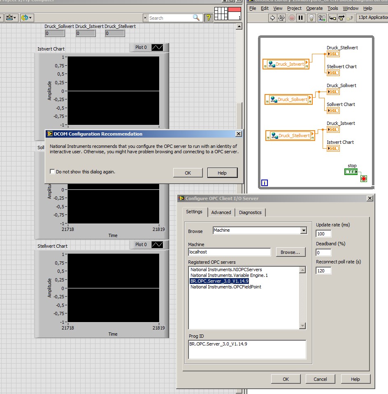Select National Instruments.Variable Engine.1 entry
The width and height of the screenshot is (388, 394).
coord(229,275)
